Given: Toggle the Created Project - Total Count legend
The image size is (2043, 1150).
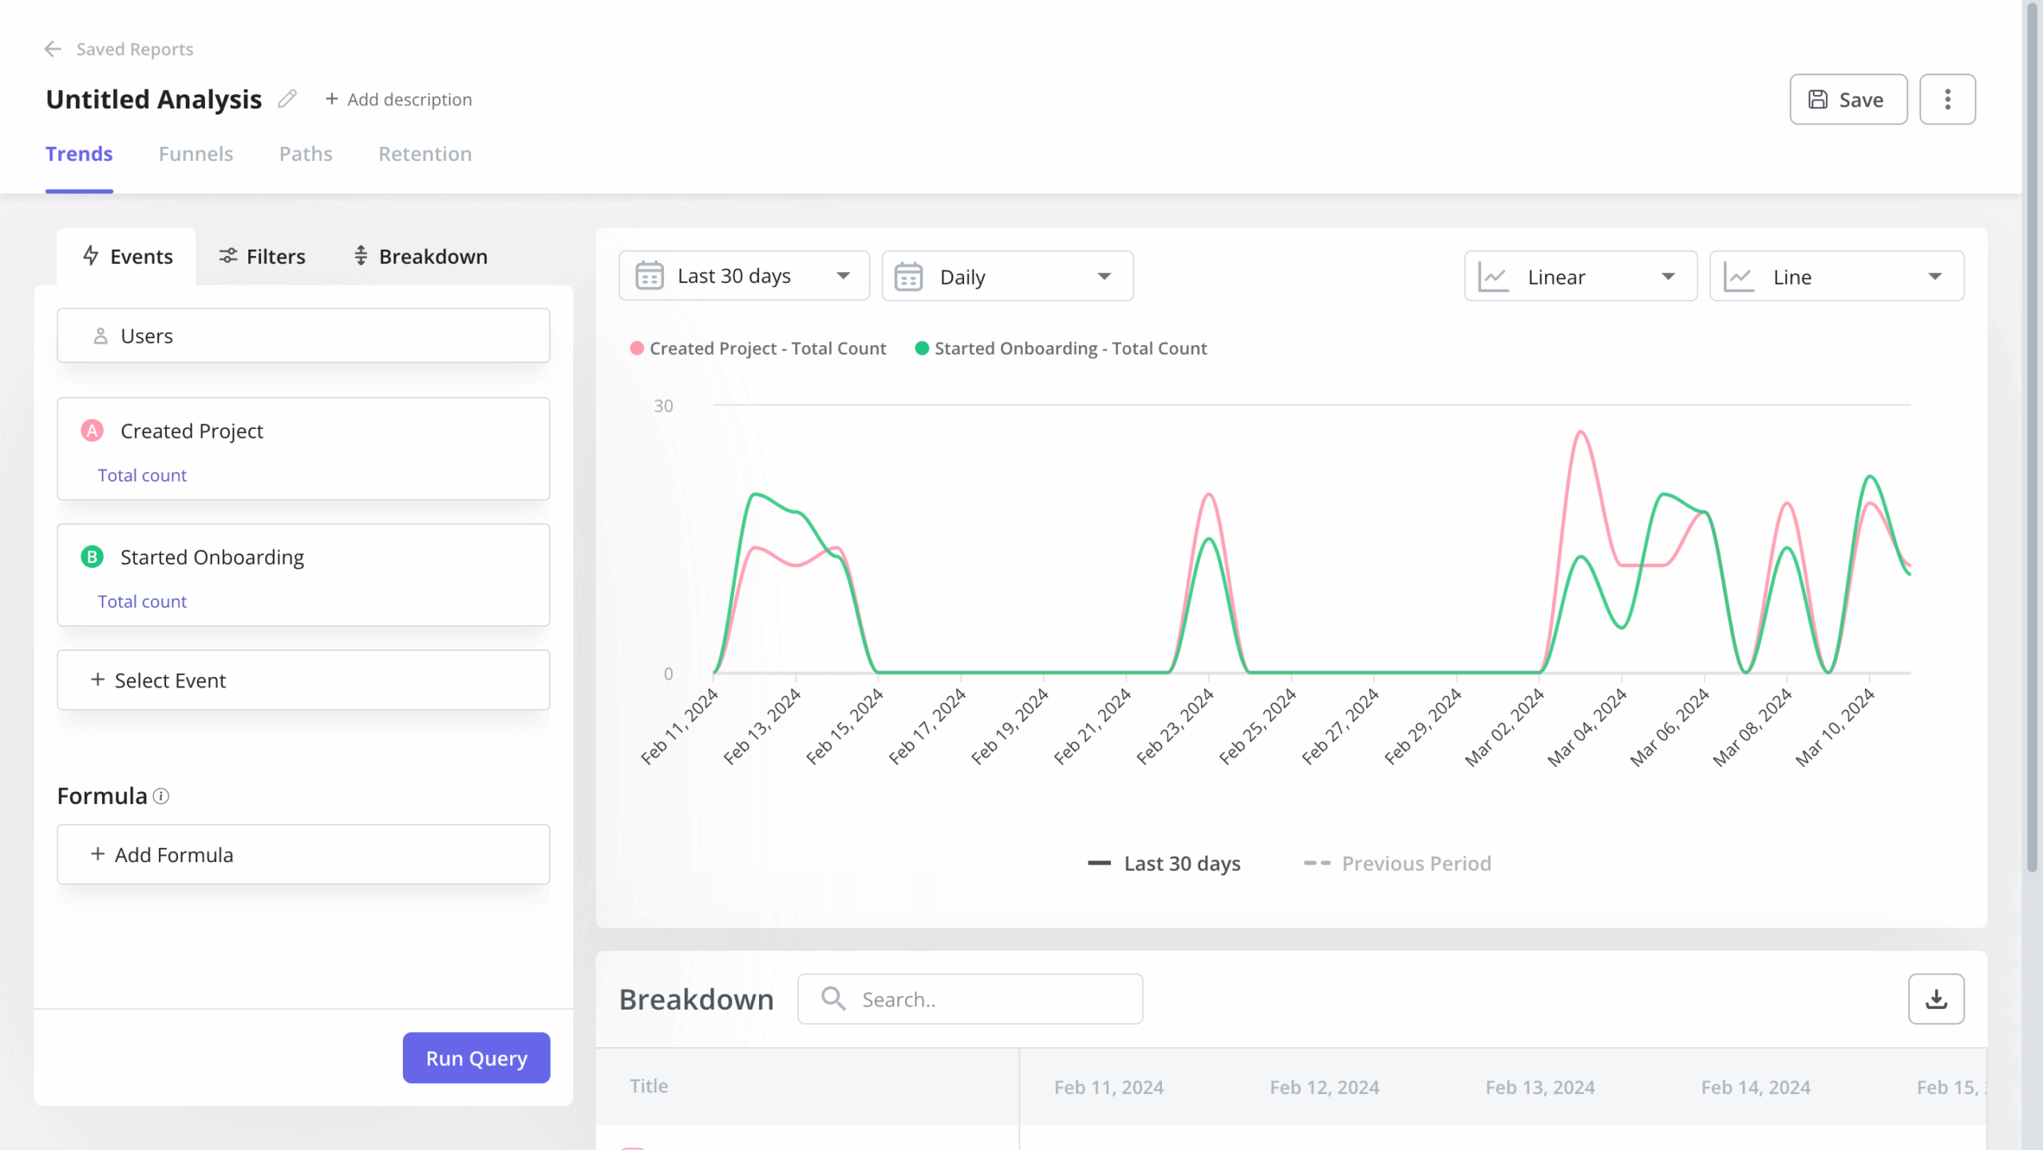Looking at the screenshot, I should pyautogui.click(x=758, y=349).
